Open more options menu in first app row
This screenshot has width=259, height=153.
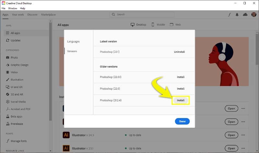[243, 108]
